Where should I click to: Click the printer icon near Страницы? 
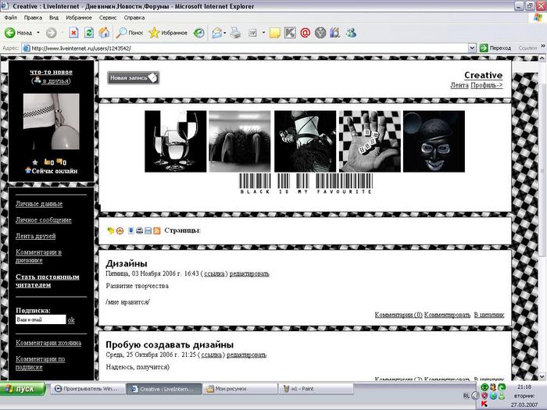point(140,230)
